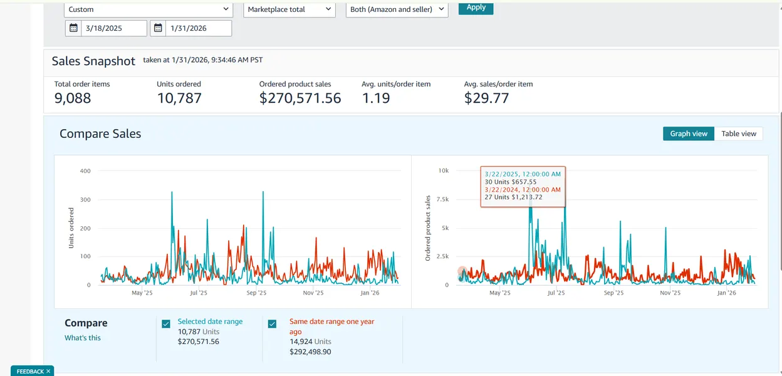Click the Sales Snapshot heading
This screenshot has width=782, height=376.
(x=93, y=61)
